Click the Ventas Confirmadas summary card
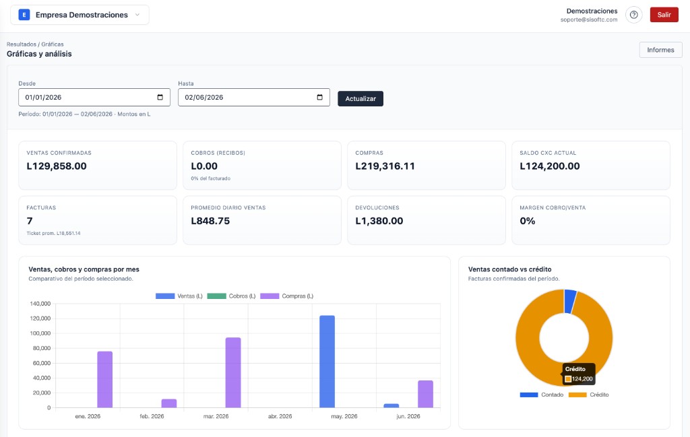This screenshot has width=690, height=437. (98, 165)
